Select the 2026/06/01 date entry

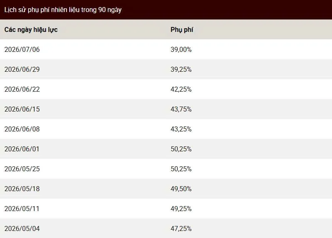pos(22,149)
